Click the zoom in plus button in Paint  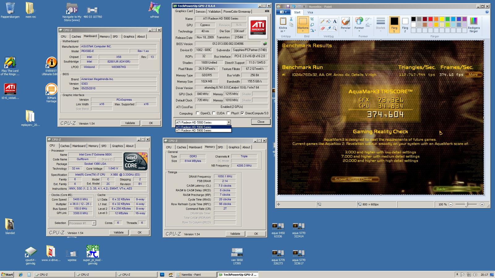tap(482, 204)
